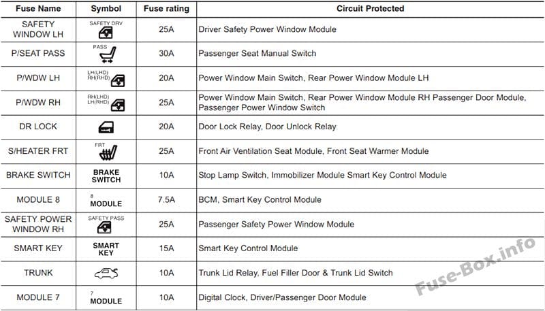Click the P/WDW RH window symbol
The image size is (545, 311).
click(x=106, y=103)
